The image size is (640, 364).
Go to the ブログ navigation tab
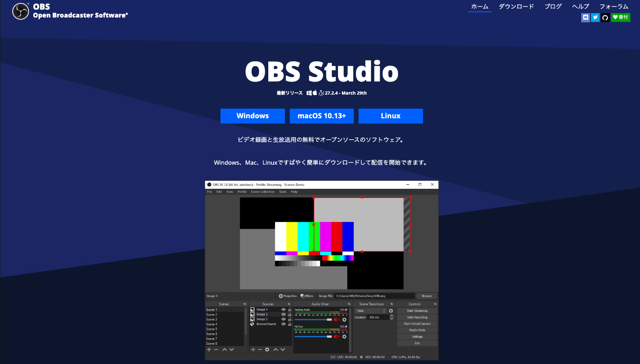[x=553, y=7]
